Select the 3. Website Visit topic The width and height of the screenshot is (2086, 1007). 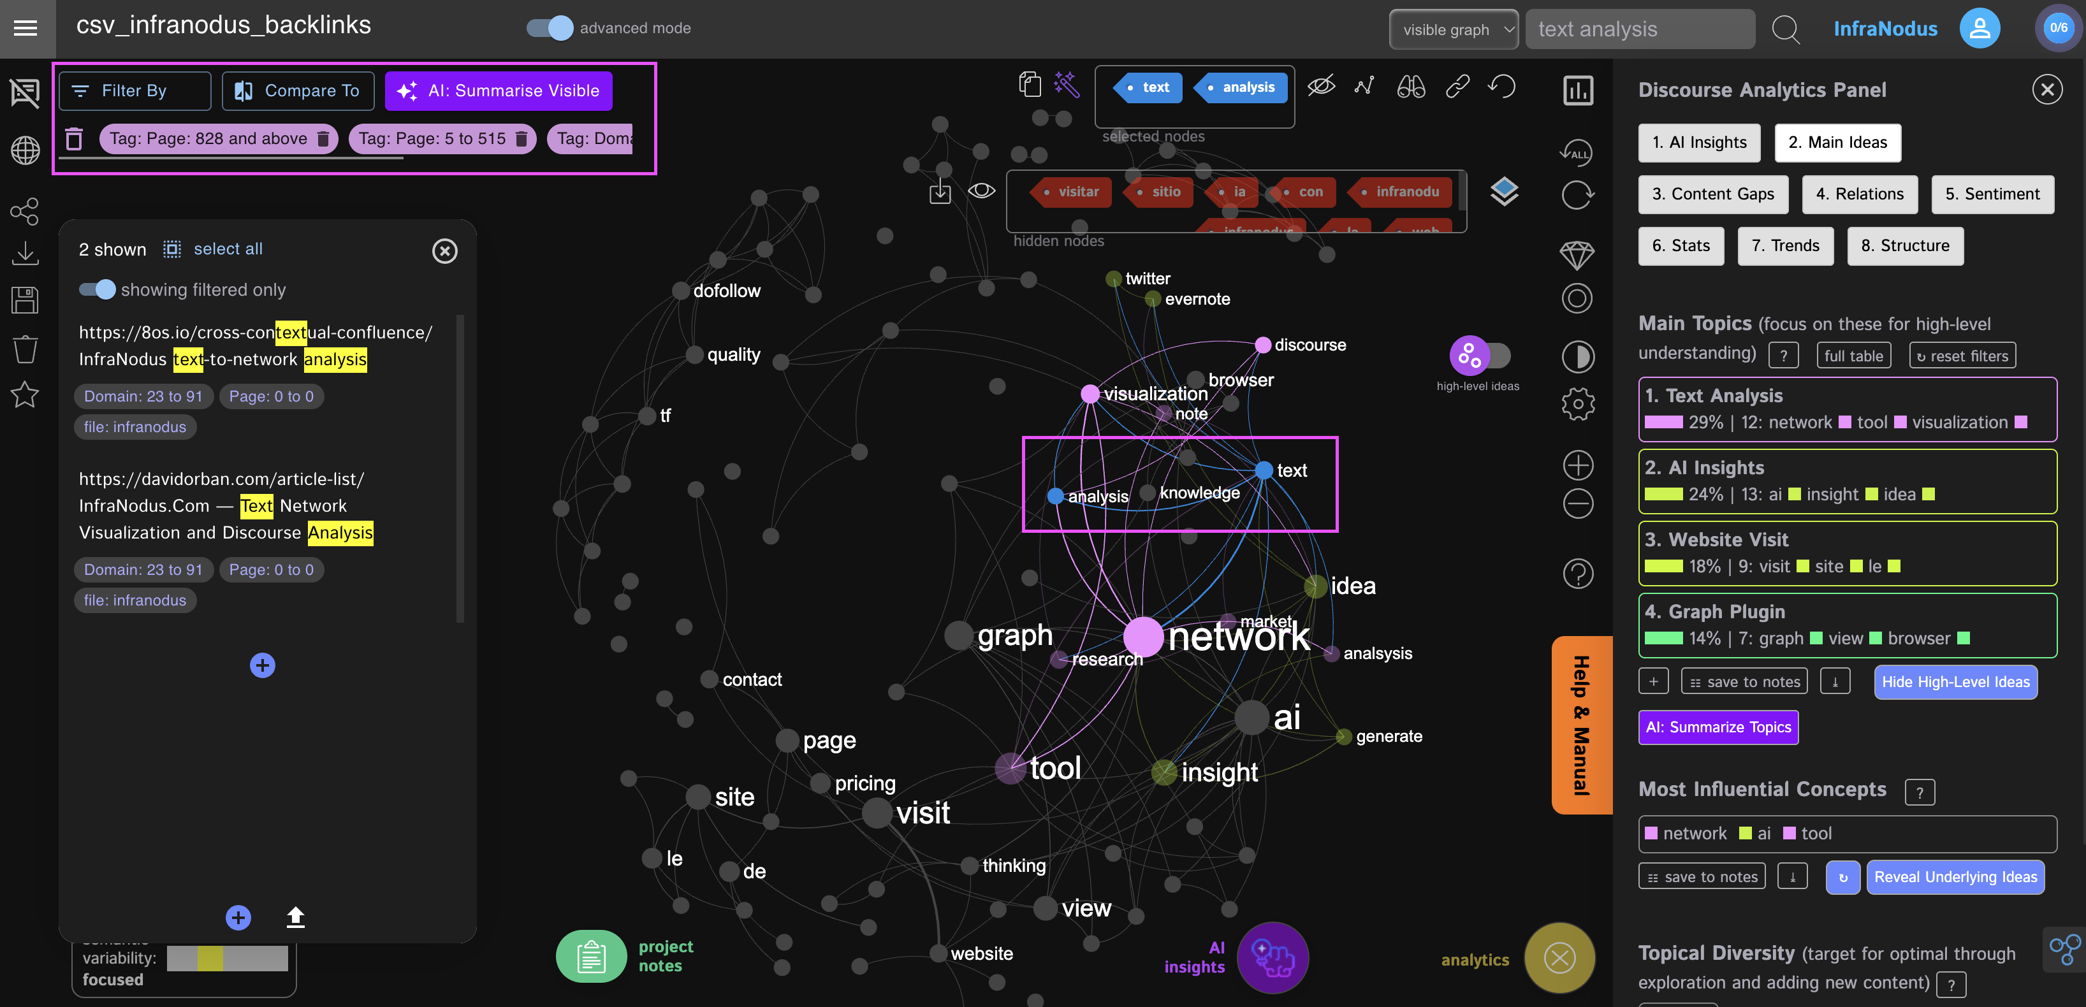coord(1847,553)
